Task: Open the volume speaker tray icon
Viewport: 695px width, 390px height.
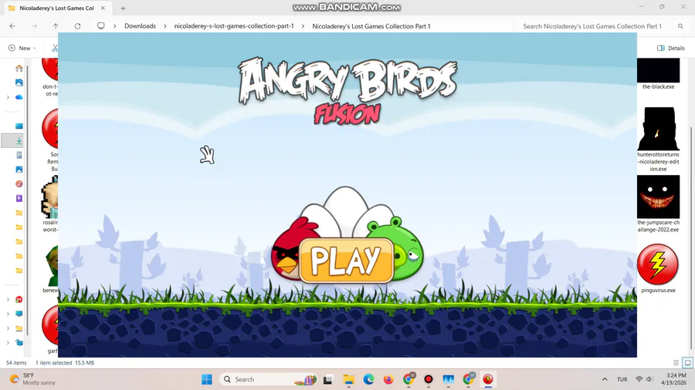Action: (x=649, y=379)
